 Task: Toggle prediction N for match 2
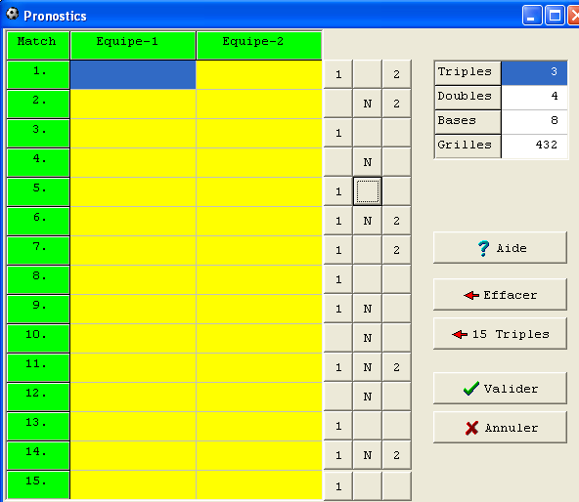click(x=368, y=104)
